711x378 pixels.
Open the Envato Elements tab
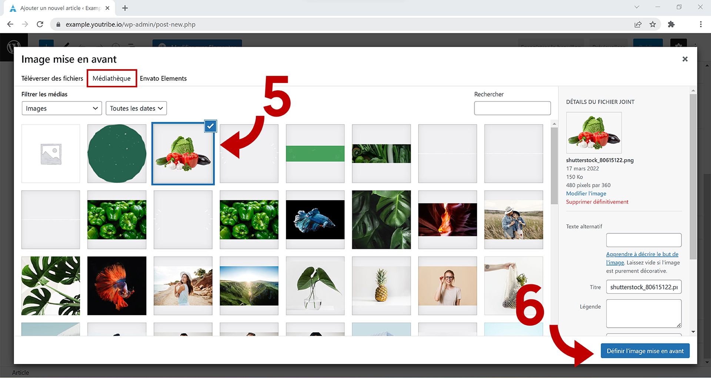(x=163, y=78)
